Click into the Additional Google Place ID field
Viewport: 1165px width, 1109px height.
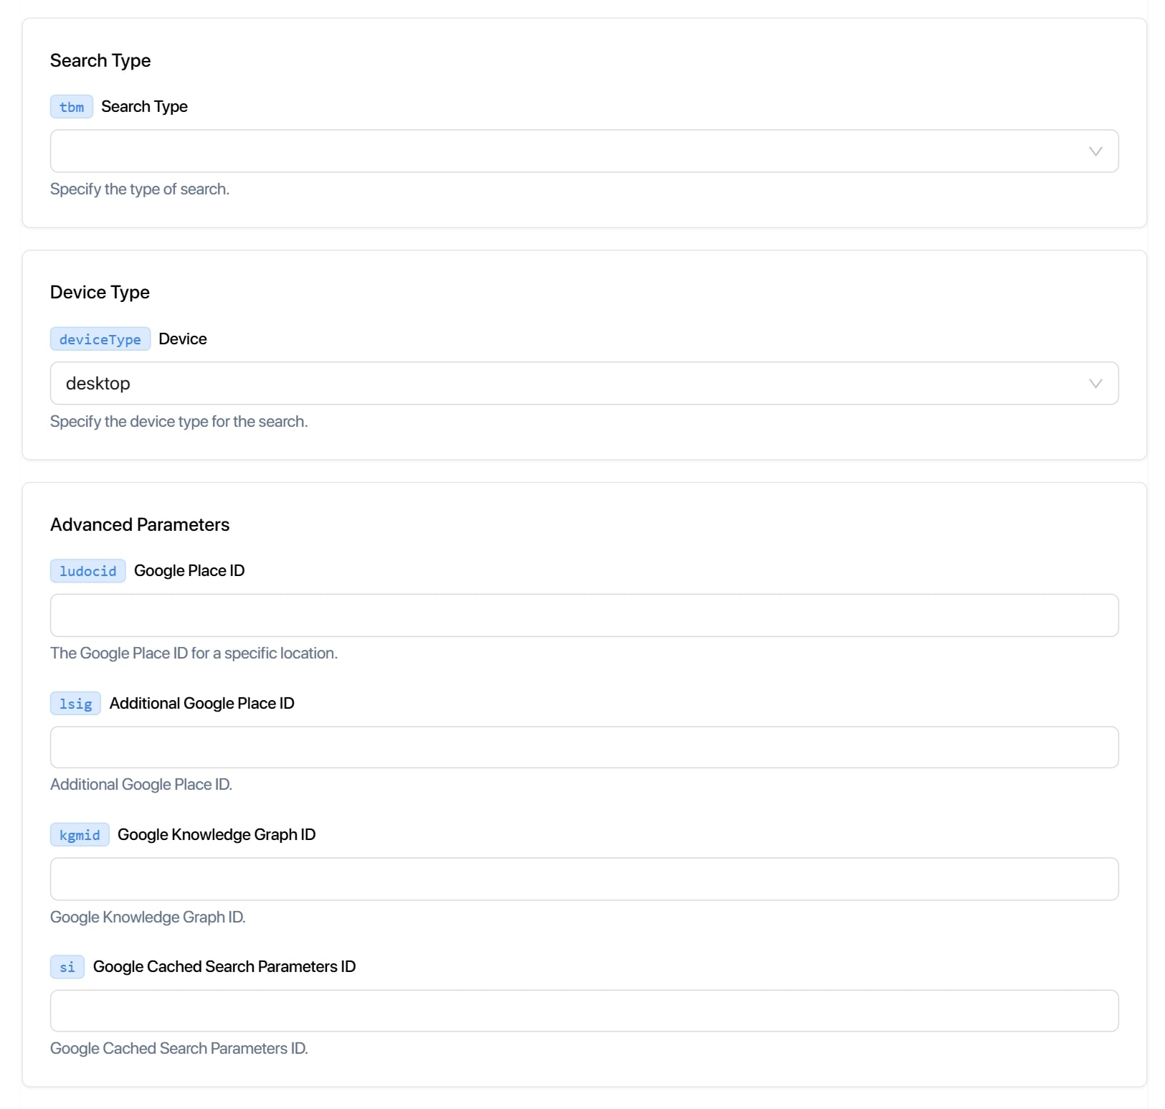(584, 747)
